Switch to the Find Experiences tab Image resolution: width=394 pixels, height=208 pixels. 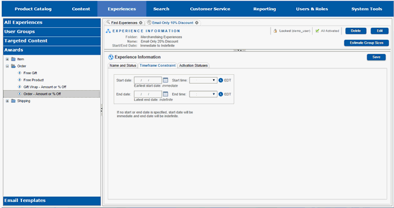point(124,23)
